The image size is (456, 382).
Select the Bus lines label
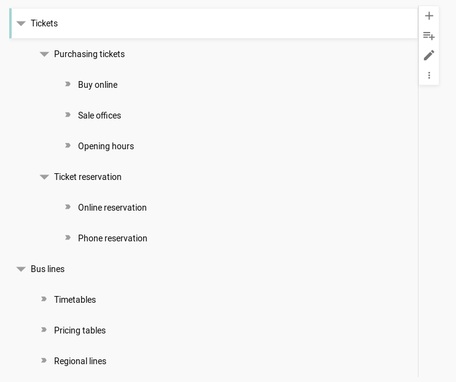coord(48,269)
